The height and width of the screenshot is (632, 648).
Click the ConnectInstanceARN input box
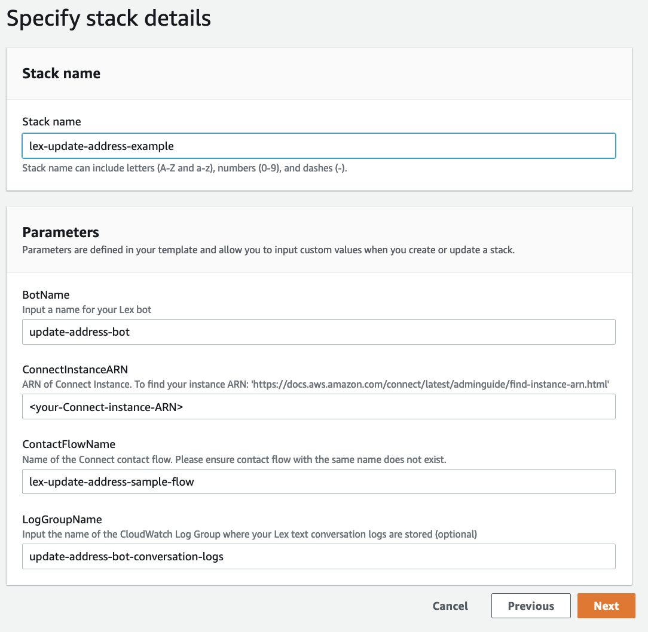pyautogui.click(x=319, y=407)
